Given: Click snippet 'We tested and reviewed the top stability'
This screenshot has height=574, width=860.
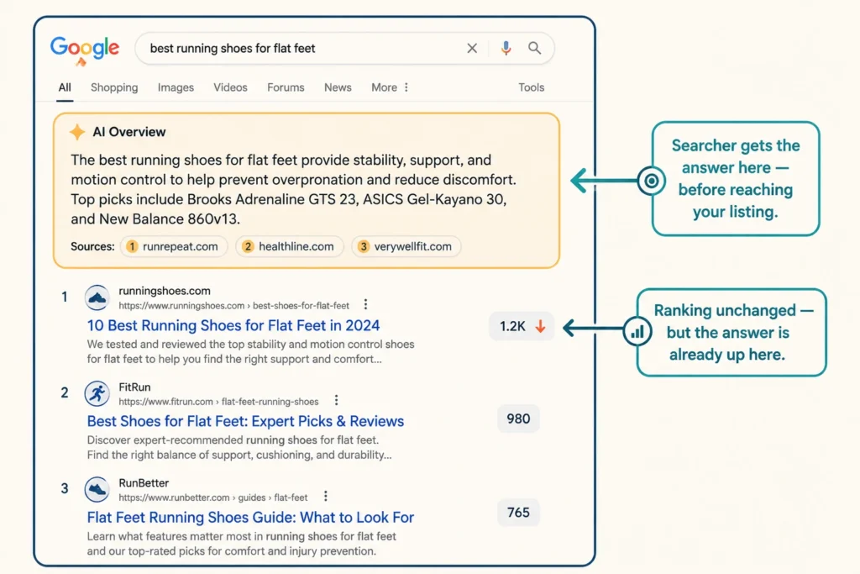Looking at the screenshot, I should (x=250, y=351).
